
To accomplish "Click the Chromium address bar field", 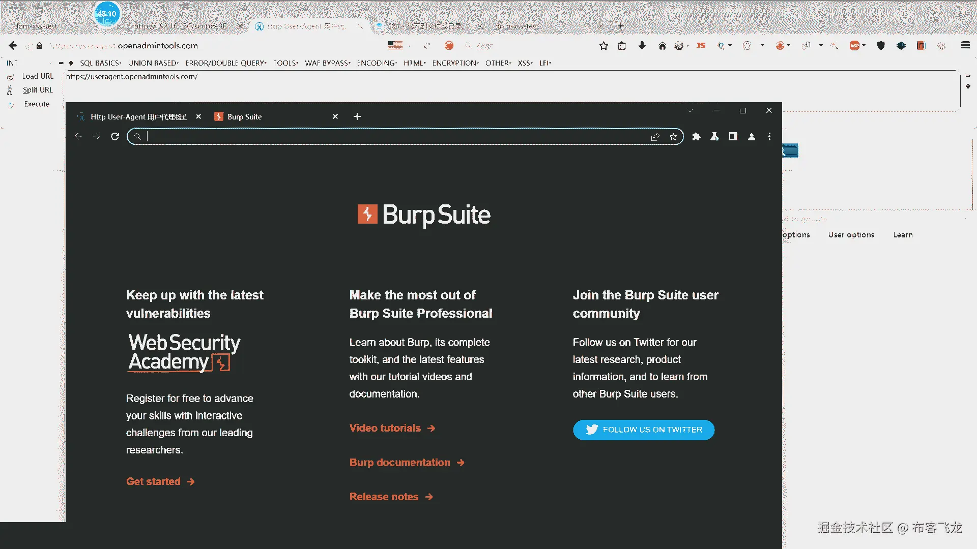I will (397, 137).
